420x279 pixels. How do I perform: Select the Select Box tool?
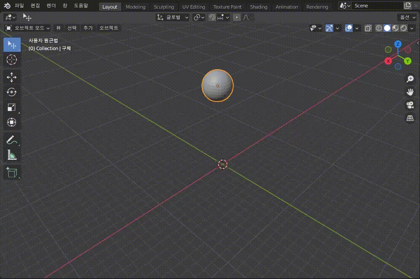click(x=12, y=45)
